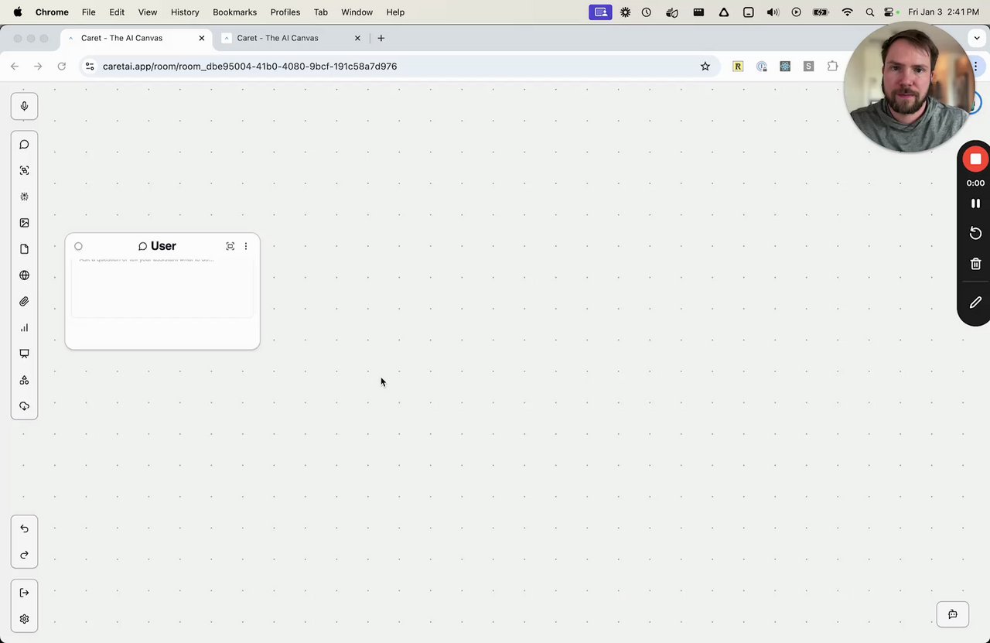990x643 pixels.
Task: Open the Edit menu
Action: tap(117, 12)
